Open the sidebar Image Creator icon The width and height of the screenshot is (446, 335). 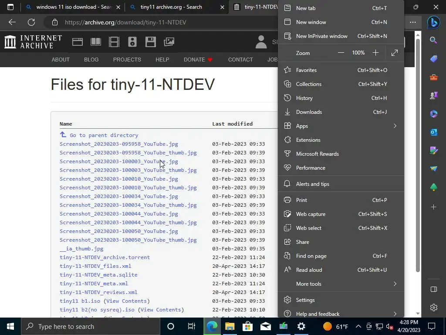click(x=433, y=150)
